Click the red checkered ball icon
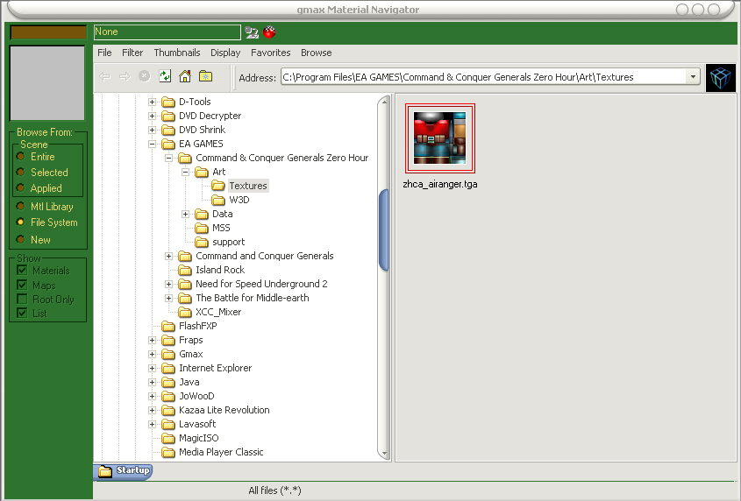This screenshot has width=741, height=501. [269, 32]
